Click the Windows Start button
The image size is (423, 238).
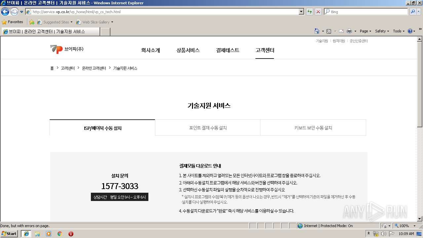click(x=9, y=233)
